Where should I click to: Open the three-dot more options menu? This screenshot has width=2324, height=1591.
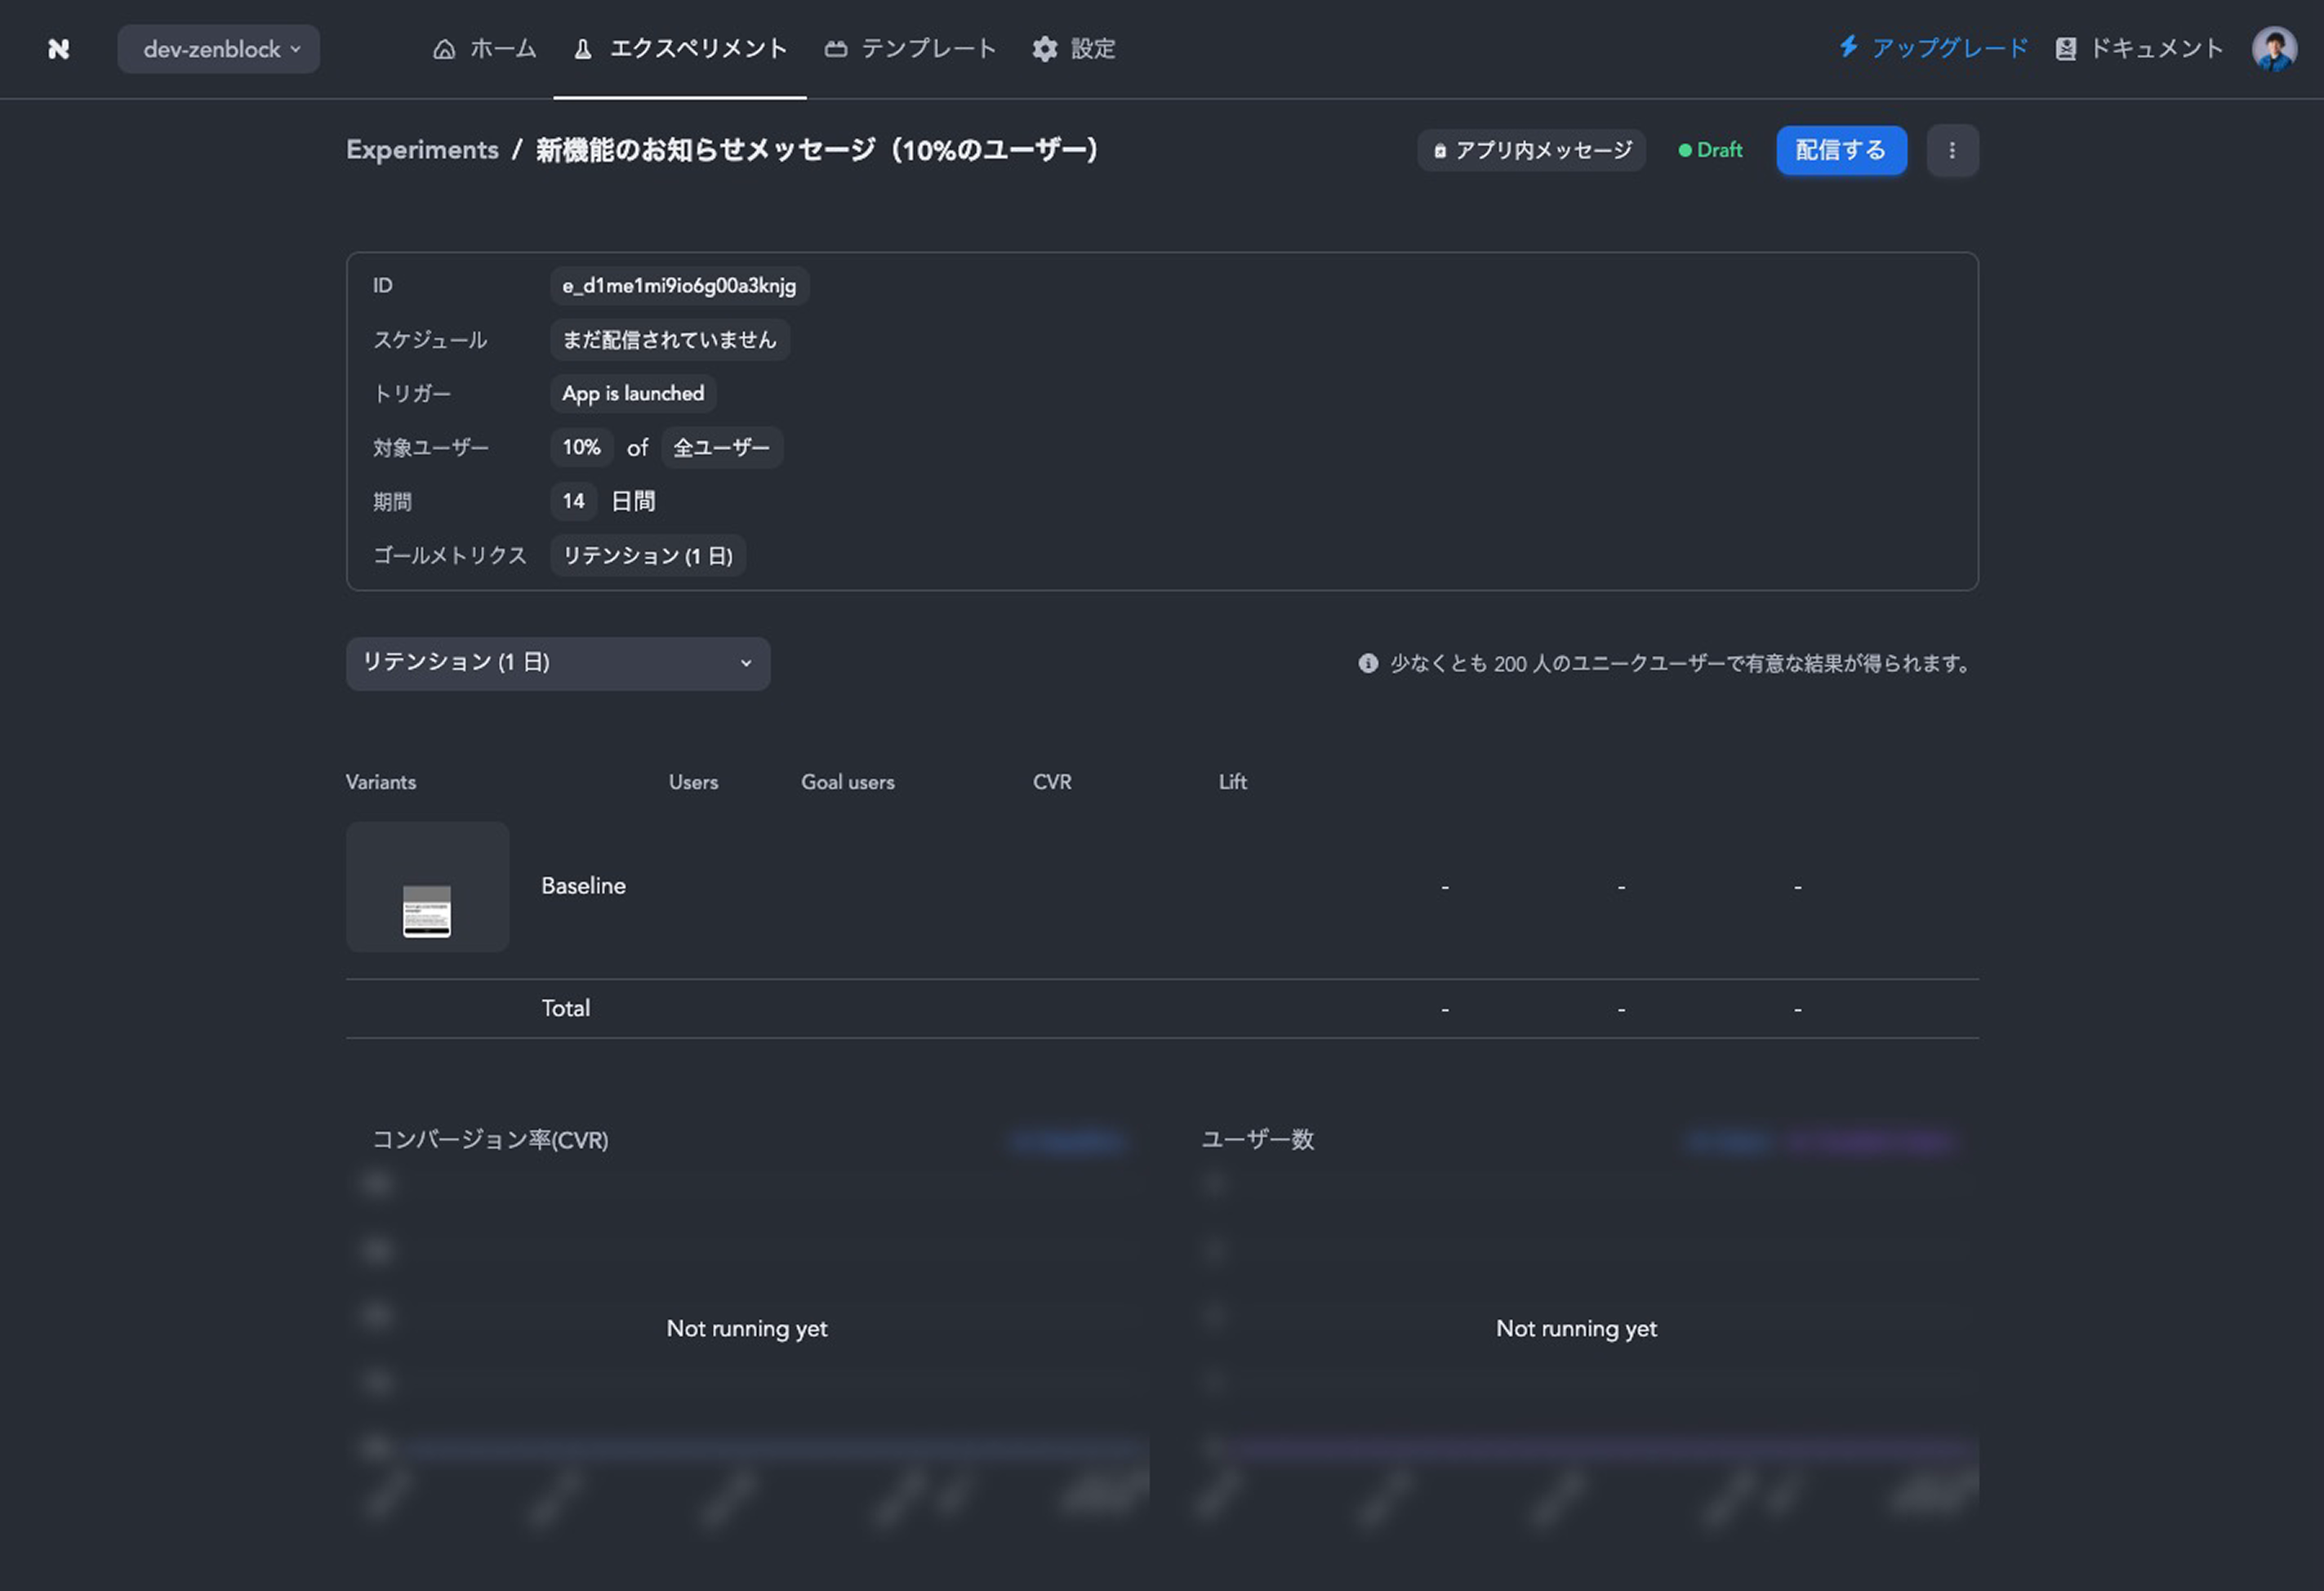coord(1952,150)
